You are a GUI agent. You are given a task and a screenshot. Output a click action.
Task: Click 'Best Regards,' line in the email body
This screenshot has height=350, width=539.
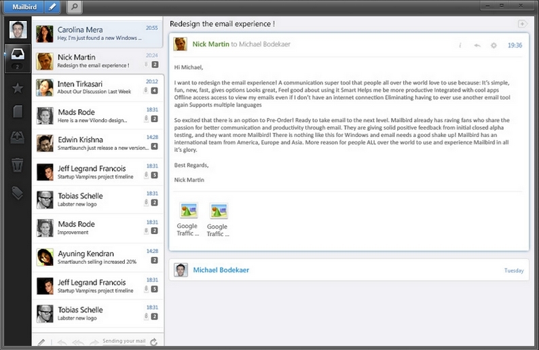tap(191, 166)
